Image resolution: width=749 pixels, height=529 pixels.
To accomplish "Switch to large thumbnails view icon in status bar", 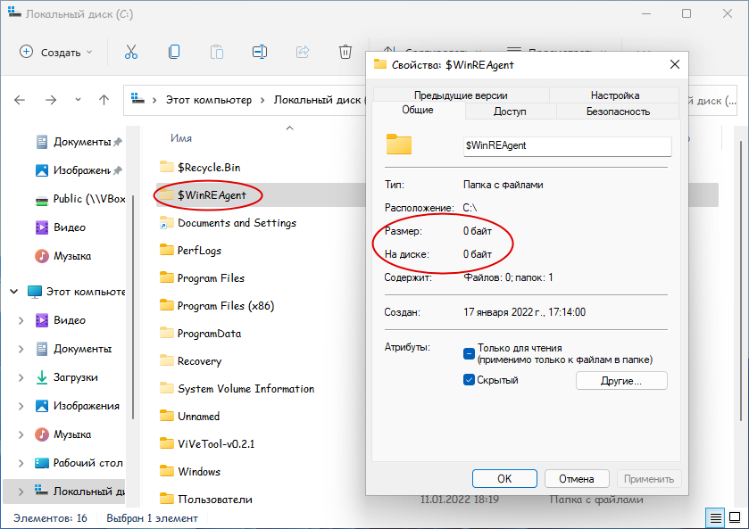I will click(734, 517).
